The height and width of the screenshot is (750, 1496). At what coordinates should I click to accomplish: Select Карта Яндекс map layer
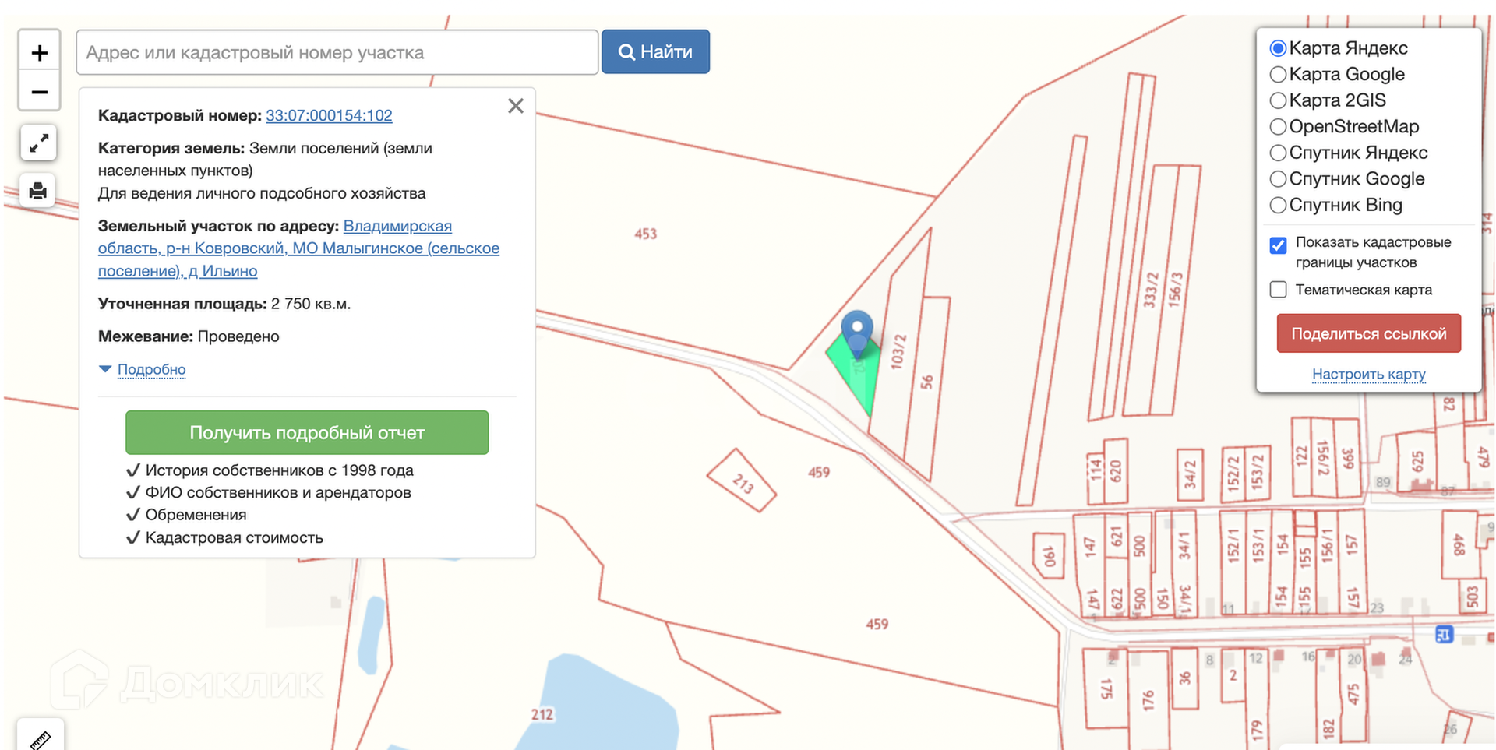1278,48
